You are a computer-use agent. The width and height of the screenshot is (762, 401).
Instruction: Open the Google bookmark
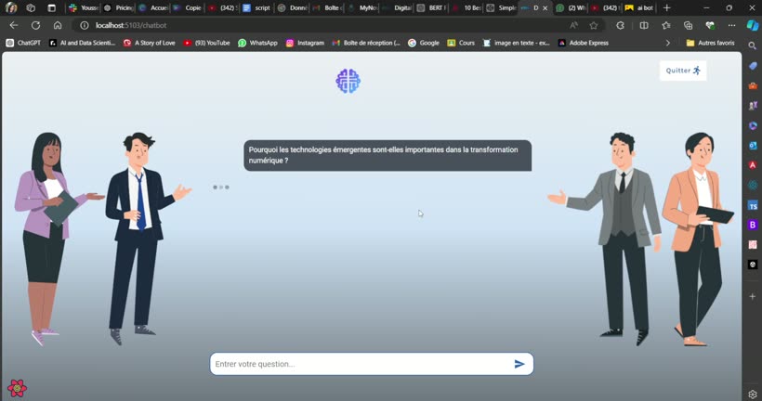[x=424, y=43]
